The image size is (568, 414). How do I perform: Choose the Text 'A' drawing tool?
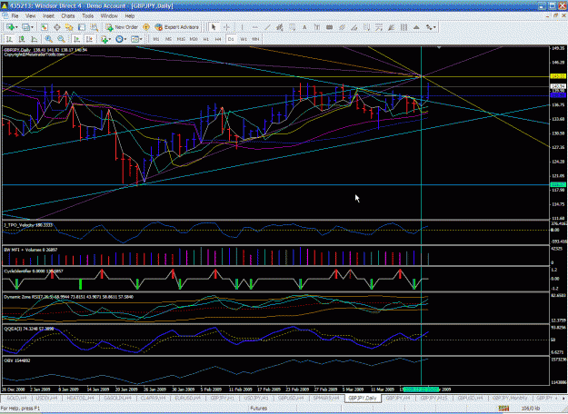point(304,27)
